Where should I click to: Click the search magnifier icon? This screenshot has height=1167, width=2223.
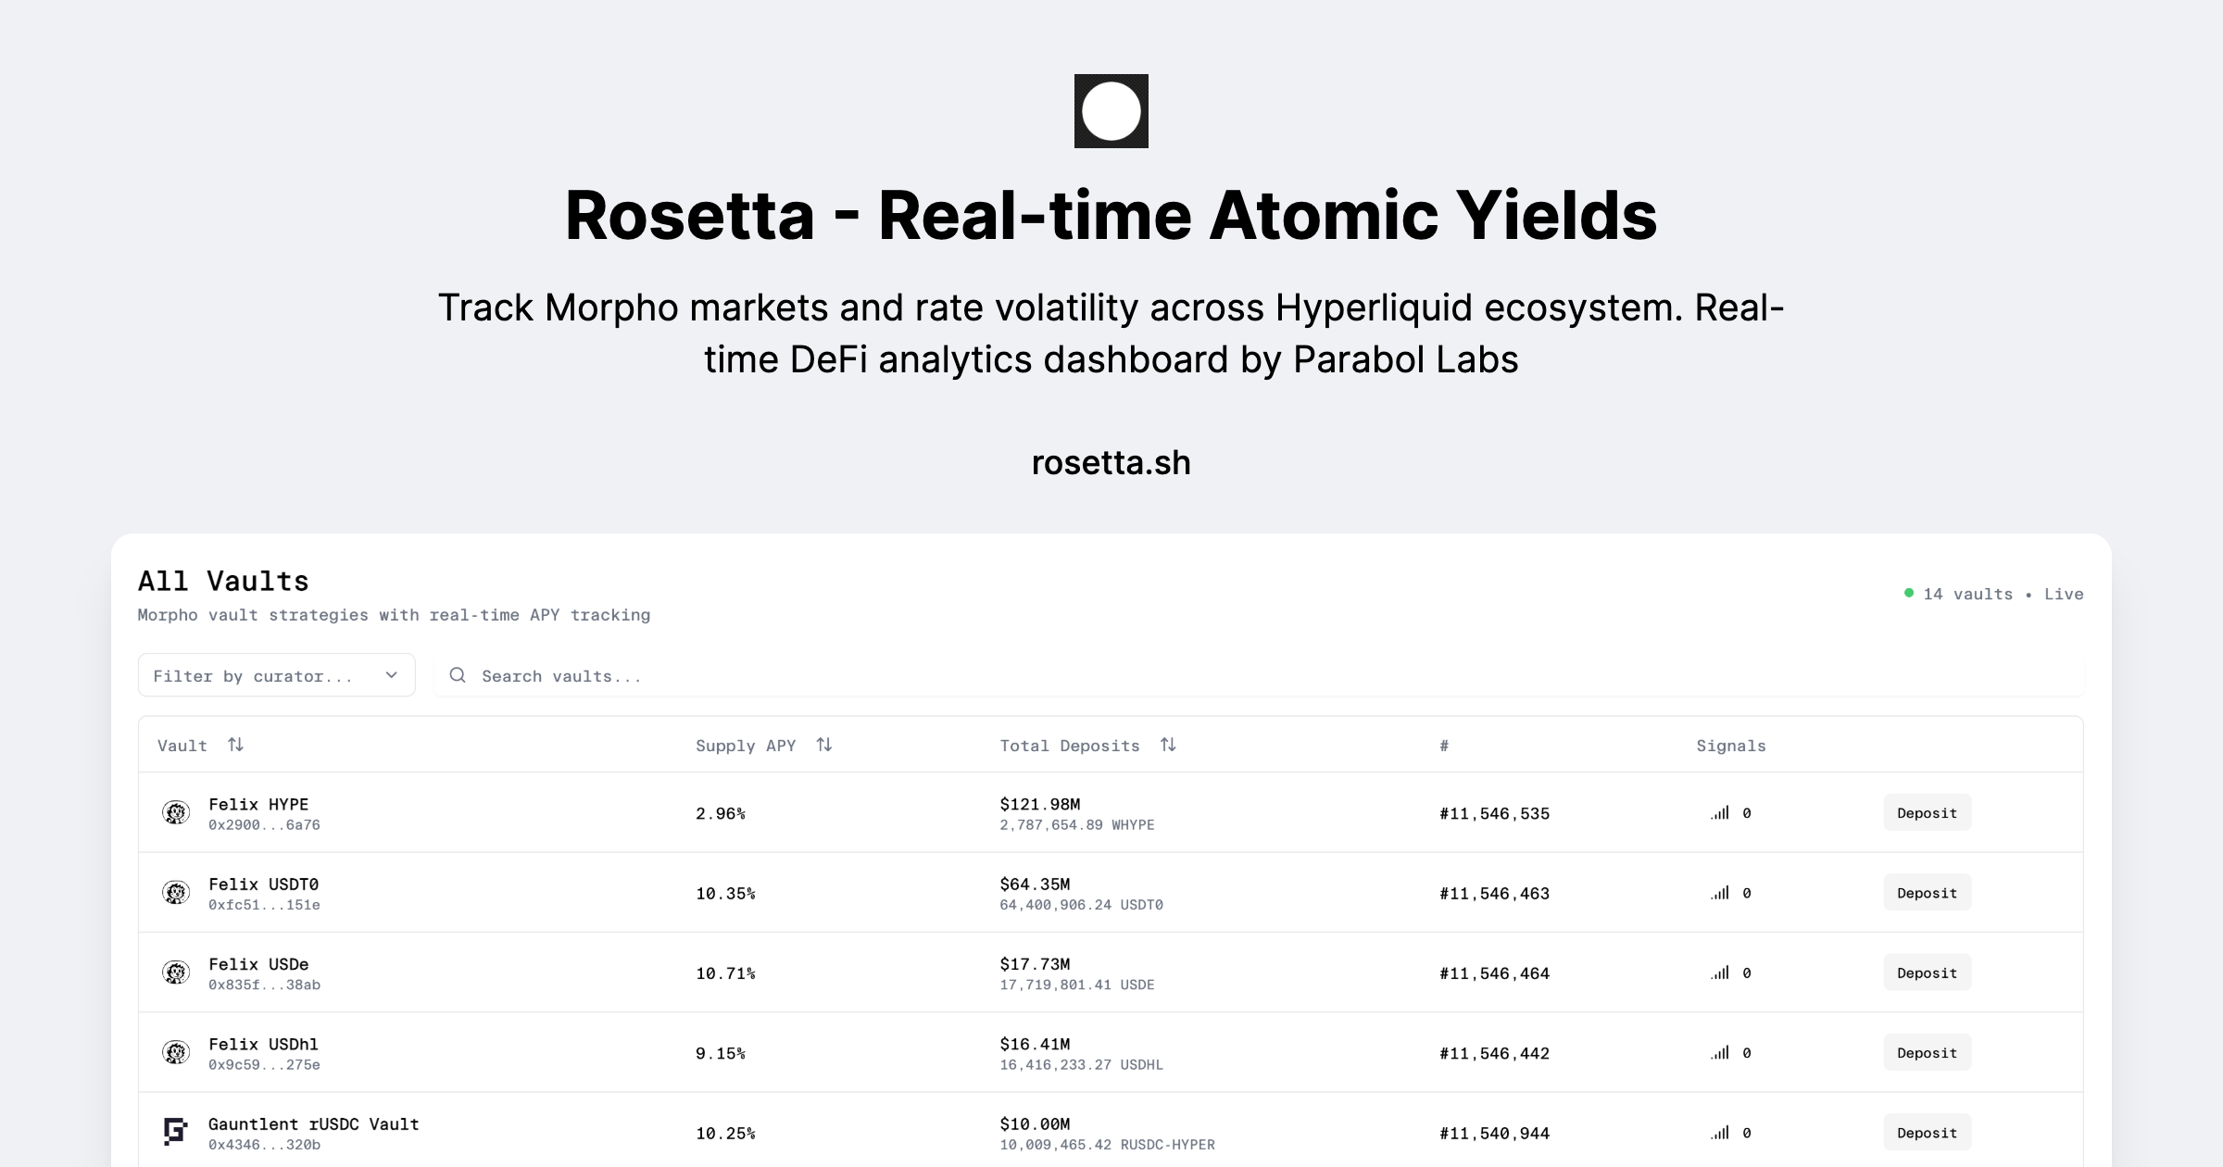coord(458,675)
